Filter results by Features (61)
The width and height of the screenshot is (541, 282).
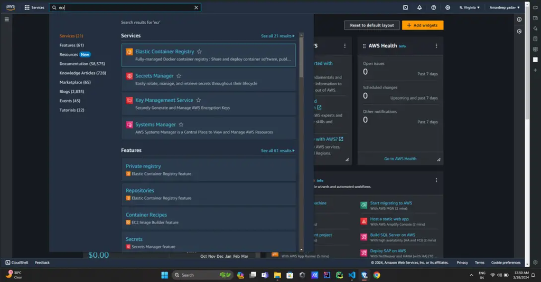[x=71, y=45]
